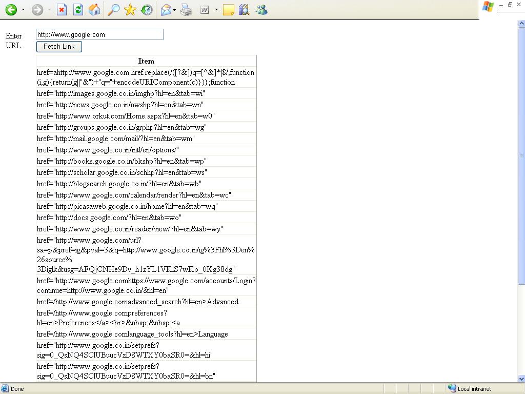Select the blogsearch.google.co.in row
This screenshot has height=394, width=525.
[146, 184]
